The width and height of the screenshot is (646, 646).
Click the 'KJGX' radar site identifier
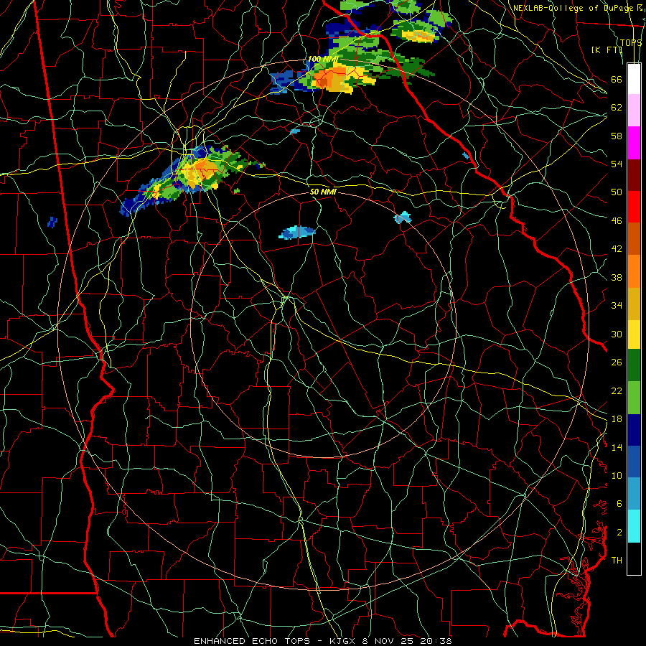coord(344,641)
